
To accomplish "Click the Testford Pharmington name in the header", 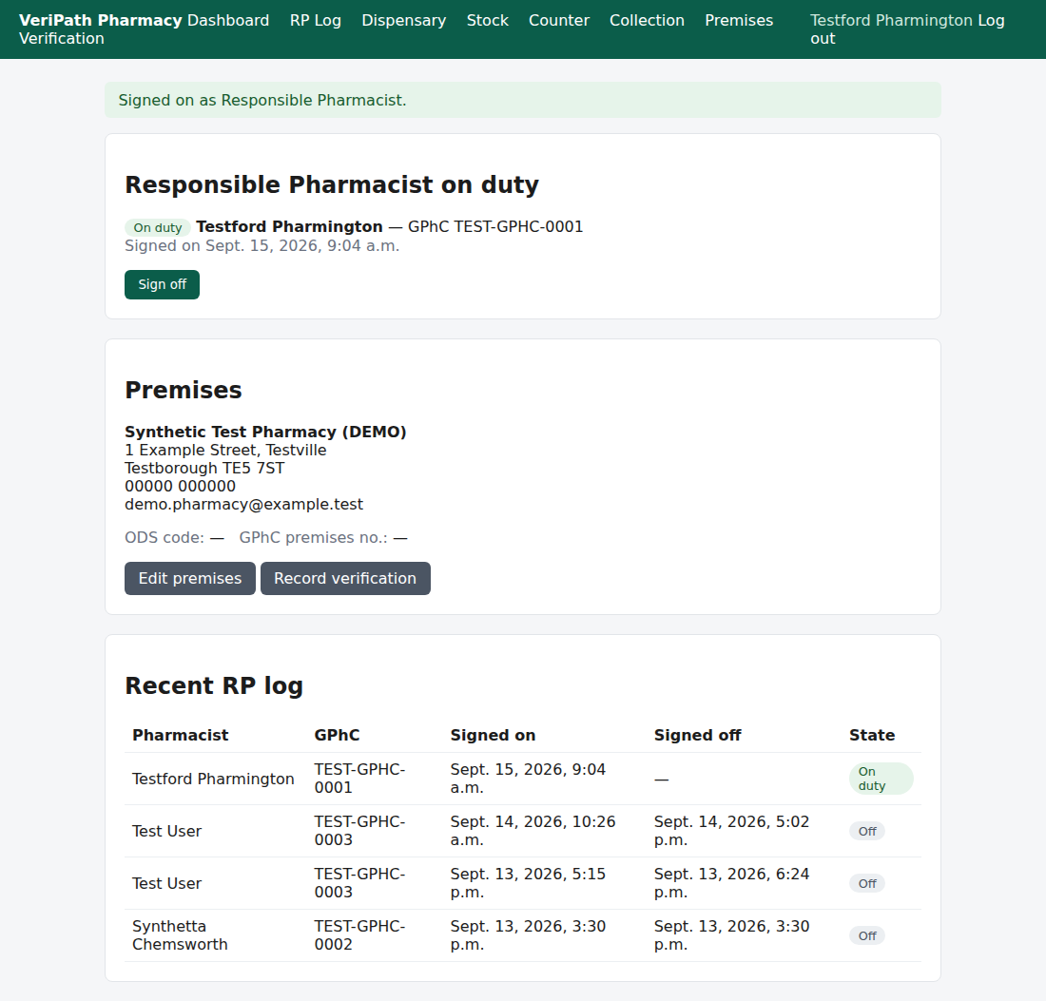I will (x=891, y=20).
